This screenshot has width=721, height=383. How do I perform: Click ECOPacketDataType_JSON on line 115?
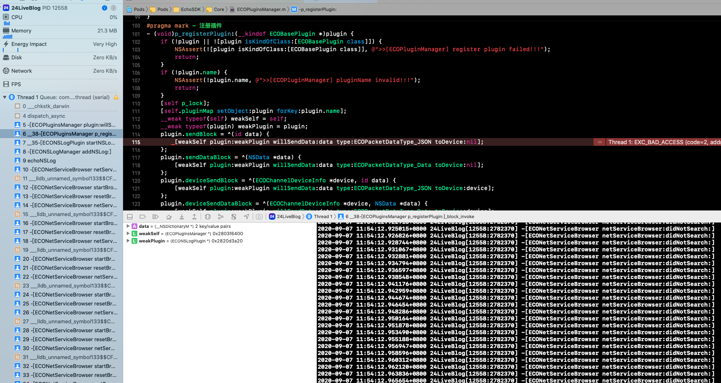coord(392,142)
